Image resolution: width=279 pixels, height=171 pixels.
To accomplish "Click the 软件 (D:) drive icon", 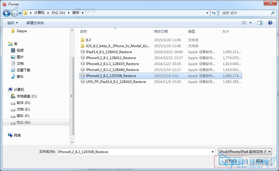I will (13, 103).
